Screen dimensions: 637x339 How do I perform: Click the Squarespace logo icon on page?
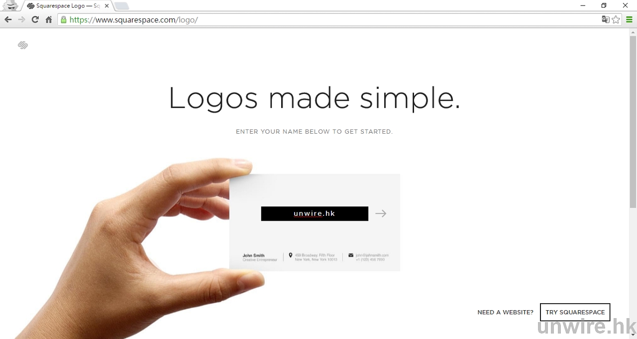[23, 45]
